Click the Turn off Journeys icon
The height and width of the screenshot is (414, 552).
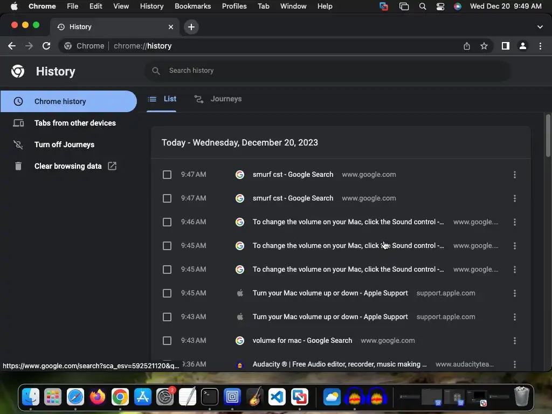[x=18, y=144]
